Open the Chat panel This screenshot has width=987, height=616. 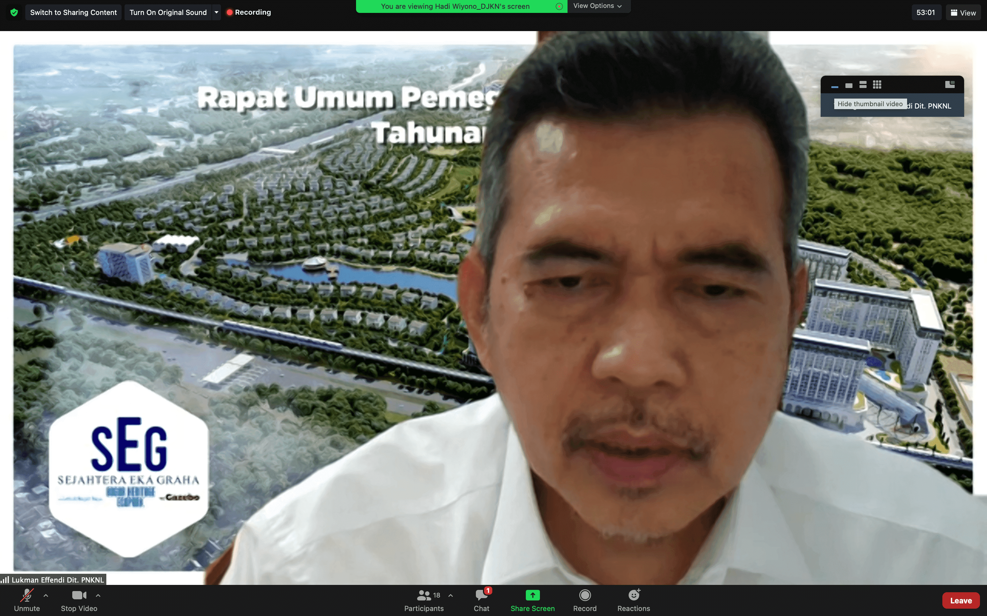tap(481, 600)
